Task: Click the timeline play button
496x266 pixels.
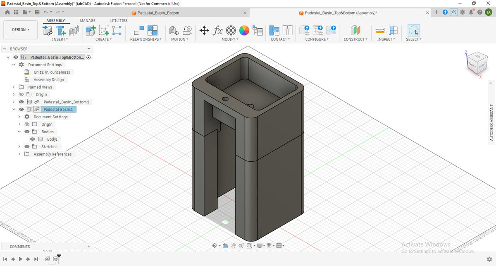Action: click(x=20, y=259)
